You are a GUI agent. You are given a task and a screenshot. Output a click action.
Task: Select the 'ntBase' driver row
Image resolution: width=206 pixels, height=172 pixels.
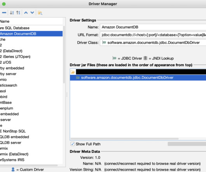click(x=31, y=103)
